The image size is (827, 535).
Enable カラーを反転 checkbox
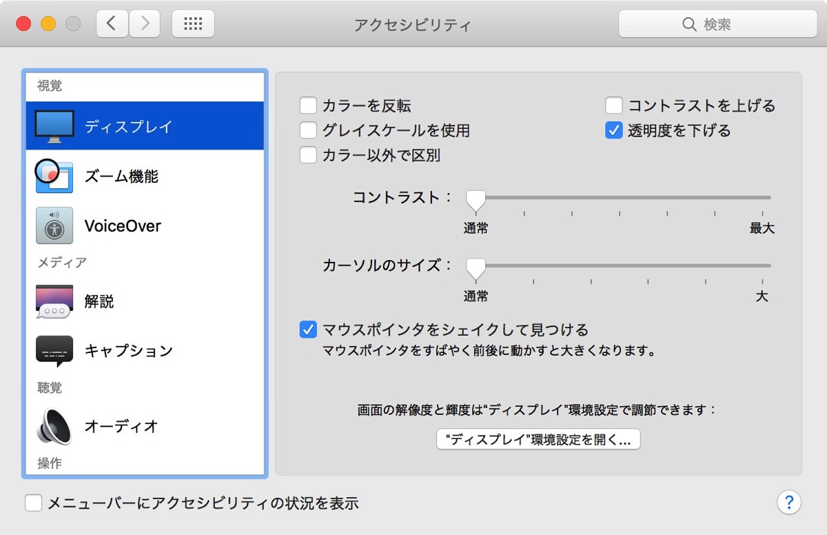pyautogui.click(x=308, y=105)
